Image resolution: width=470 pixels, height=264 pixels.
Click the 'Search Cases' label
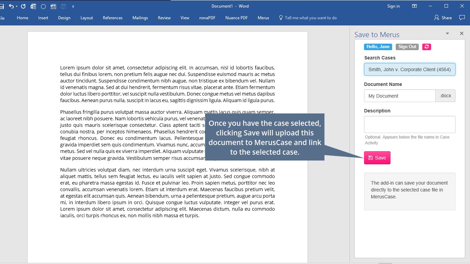point(380,58)
